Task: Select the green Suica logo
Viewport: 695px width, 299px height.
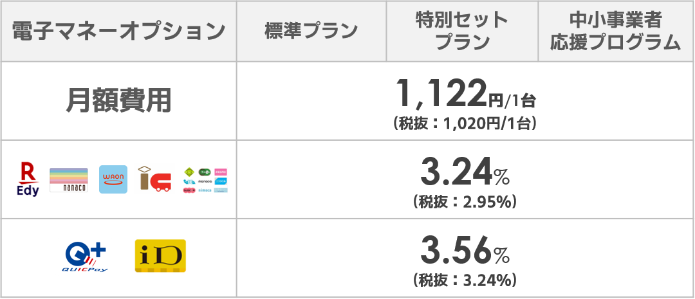Action: 205,172
